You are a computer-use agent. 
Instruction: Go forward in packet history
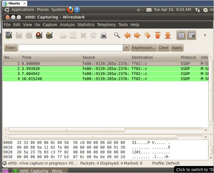click(x=137, y=35)
